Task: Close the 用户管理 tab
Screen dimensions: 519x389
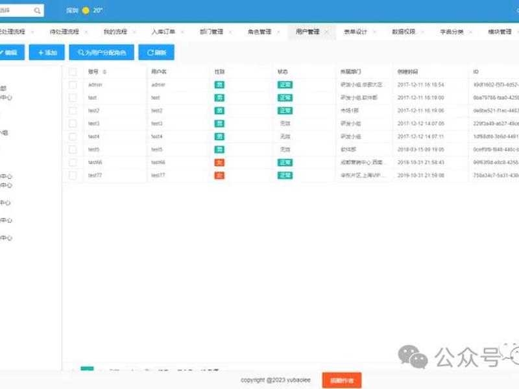Action: [327, 32]
